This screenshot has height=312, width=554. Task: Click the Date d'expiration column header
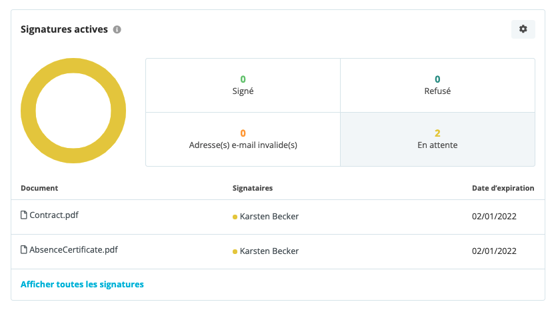point(503,188)
